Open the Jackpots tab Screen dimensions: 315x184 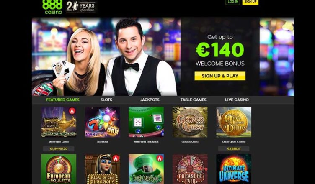coord(150,100)
